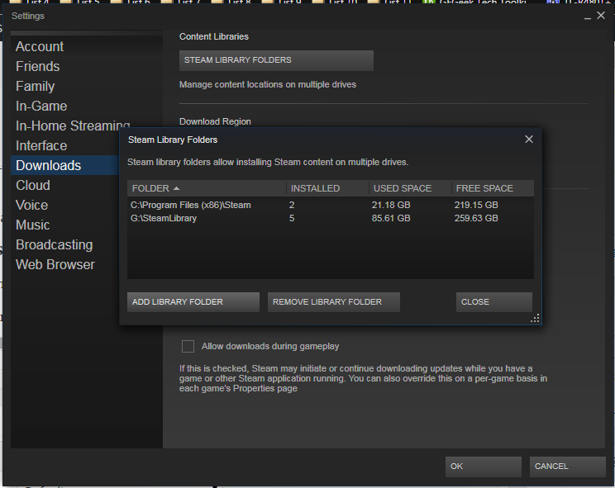Click REMOVE LIBRARY FOLDER button

coord(334,302)
